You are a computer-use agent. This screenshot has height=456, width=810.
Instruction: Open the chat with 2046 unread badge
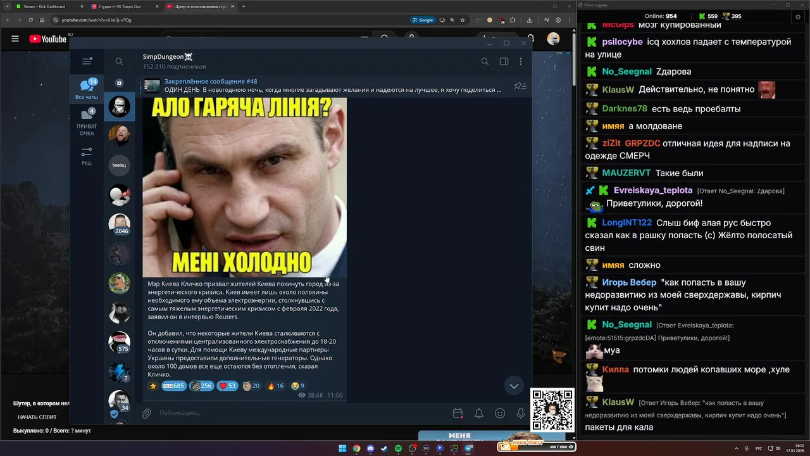coord(119,224)
